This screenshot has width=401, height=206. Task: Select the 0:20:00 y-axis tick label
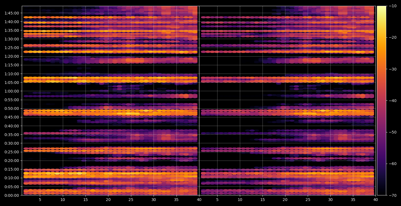point(12,161)
